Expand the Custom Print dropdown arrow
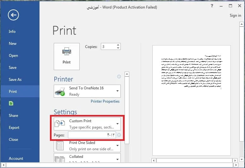Screen dimensions: 245x168 click(x=117, y=124)
